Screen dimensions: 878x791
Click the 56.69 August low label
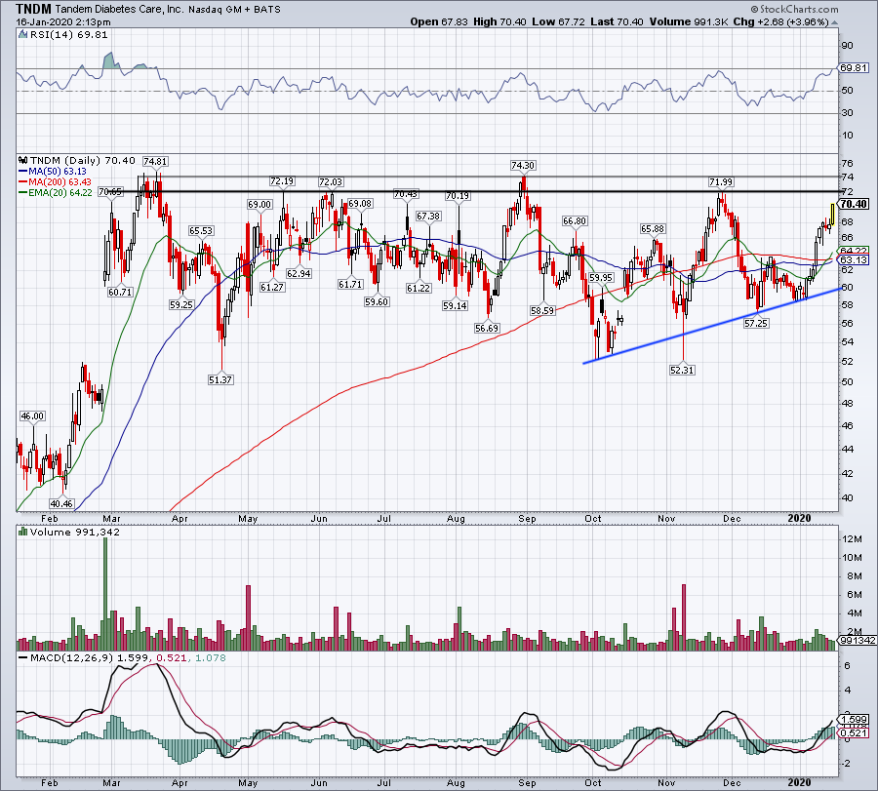(486, 328)
